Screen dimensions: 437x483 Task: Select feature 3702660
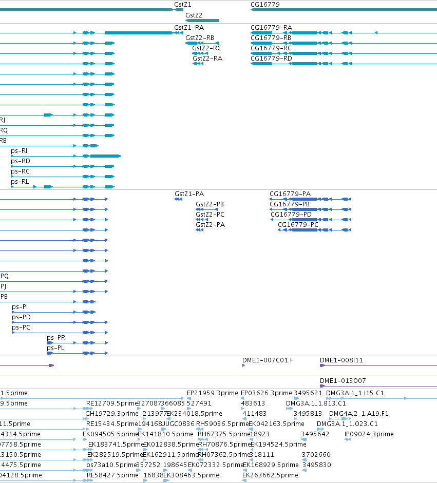click(x=316, y=455)
